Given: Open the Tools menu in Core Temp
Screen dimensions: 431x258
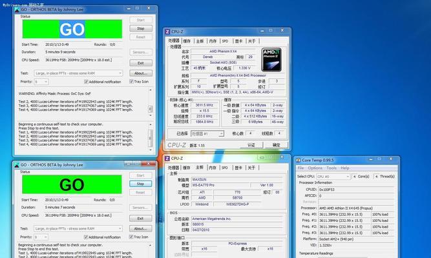Looking at the screenshot, I should 331,168.
